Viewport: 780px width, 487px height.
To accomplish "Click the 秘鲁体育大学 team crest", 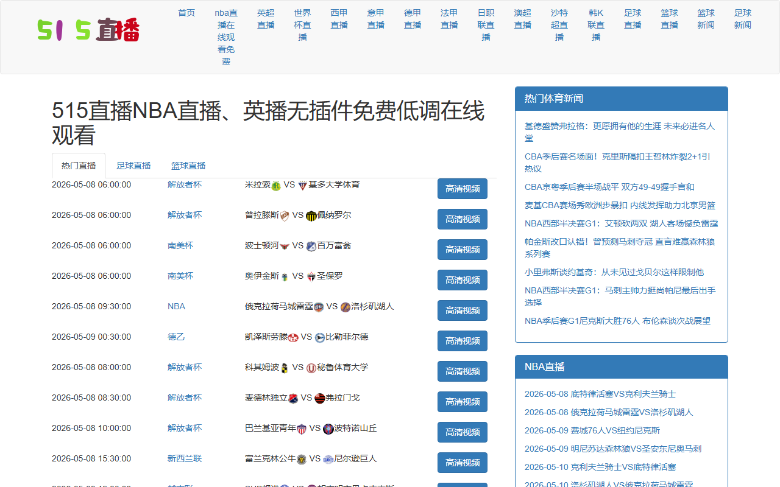I will pos(311,368).
